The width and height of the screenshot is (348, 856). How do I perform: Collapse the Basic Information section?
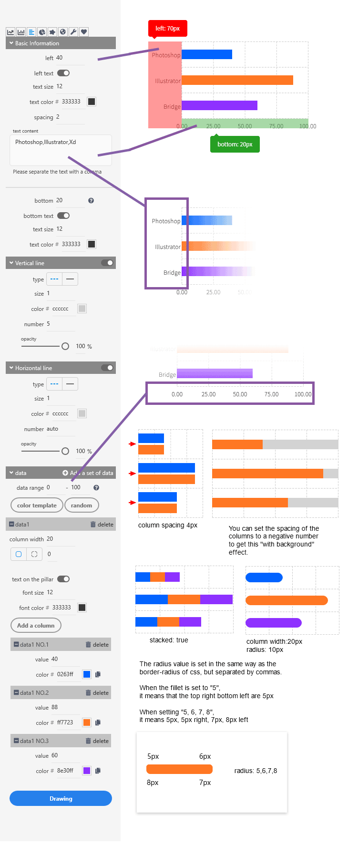click(x=11, y=43)
